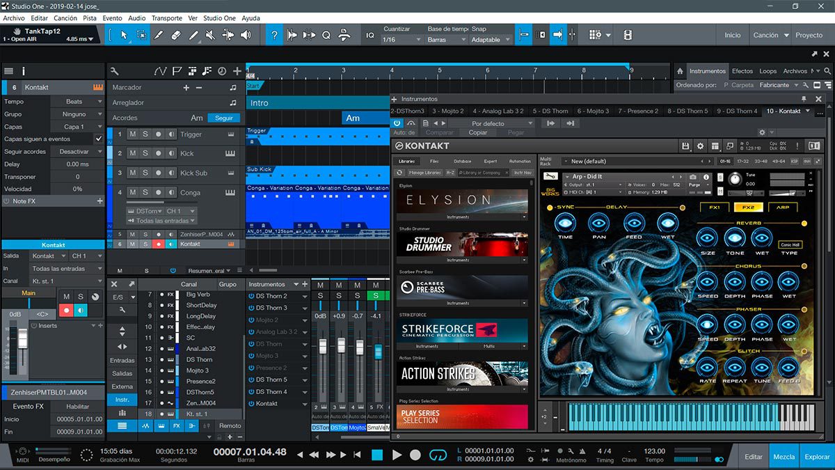
Task: Click Kontakt Tune knob
Action: point(735,179)
